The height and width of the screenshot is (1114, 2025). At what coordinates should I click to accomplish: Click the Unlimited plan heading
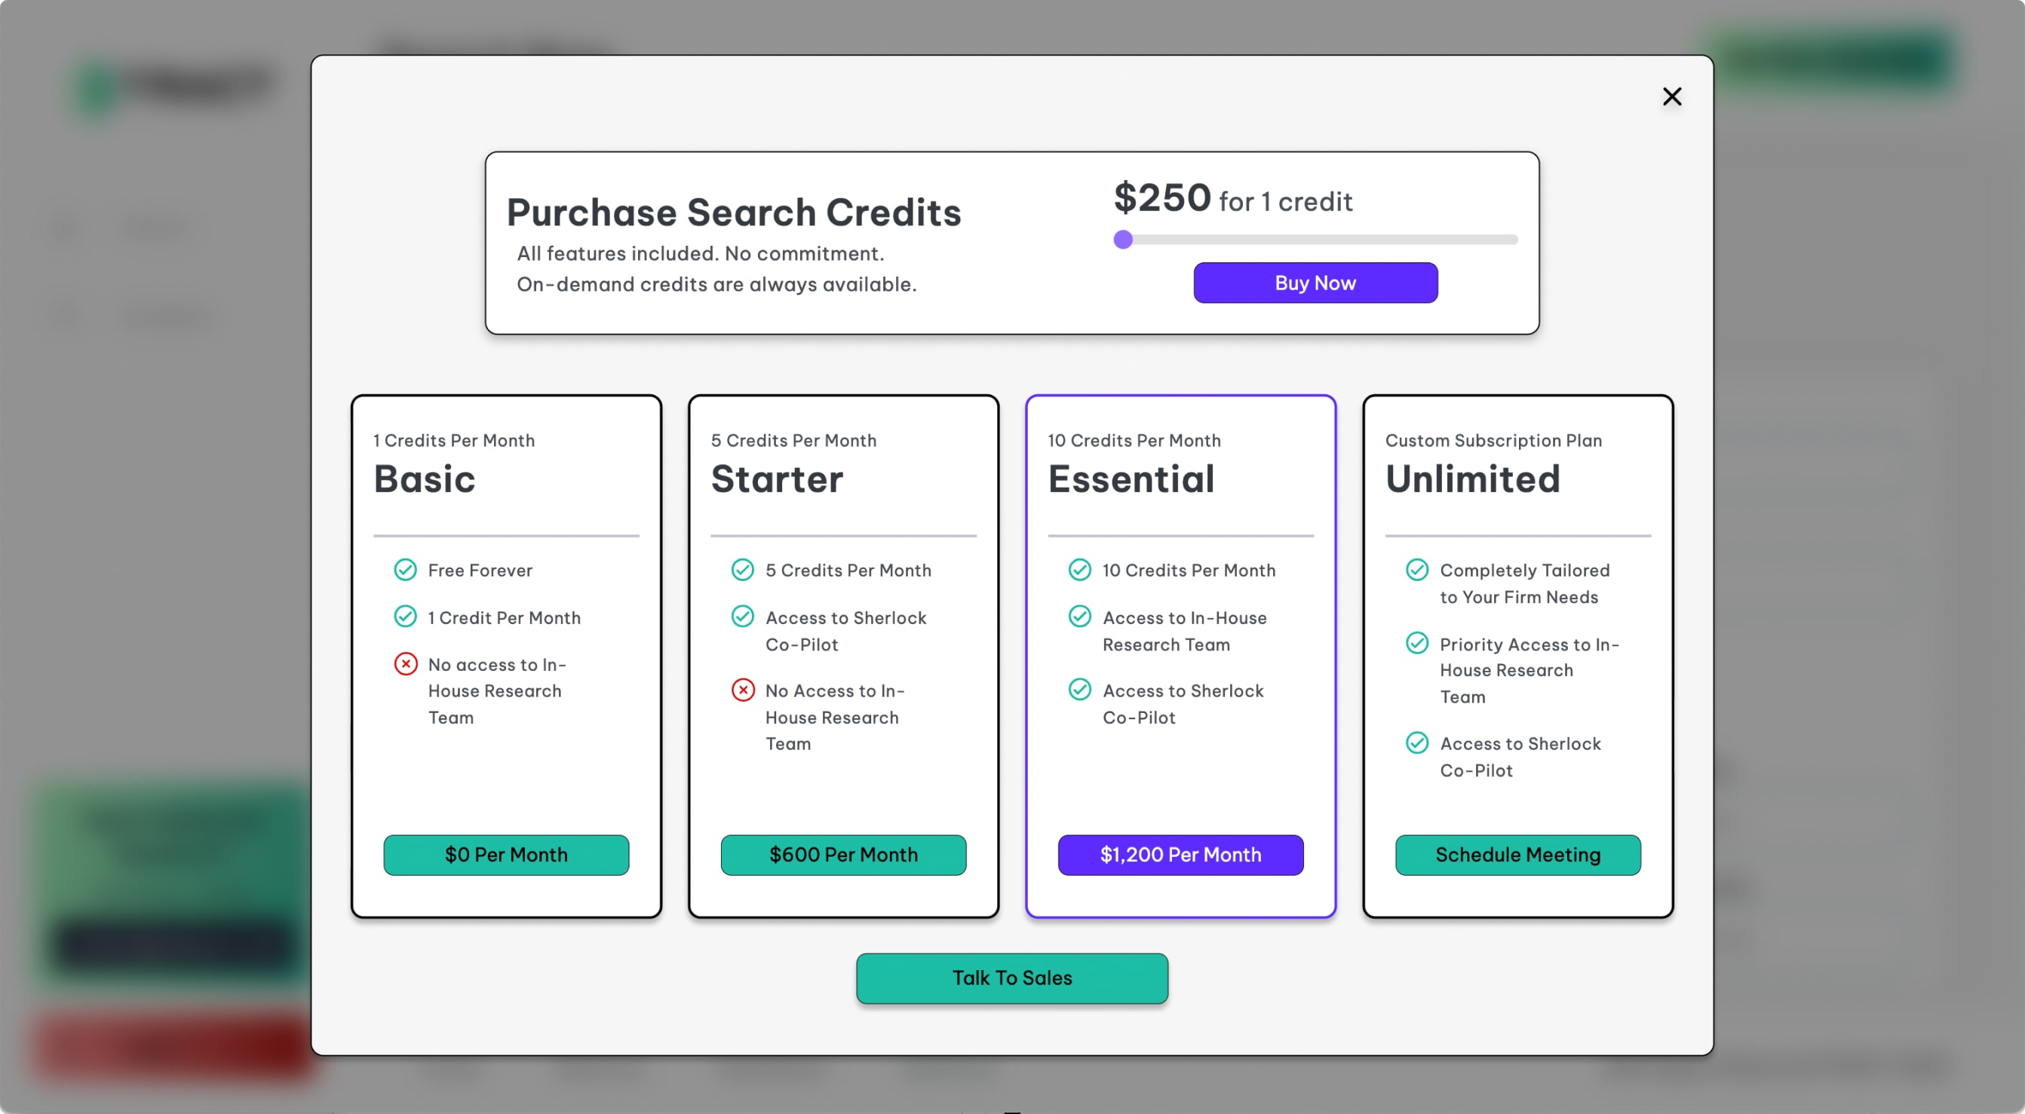point(1472,479)
